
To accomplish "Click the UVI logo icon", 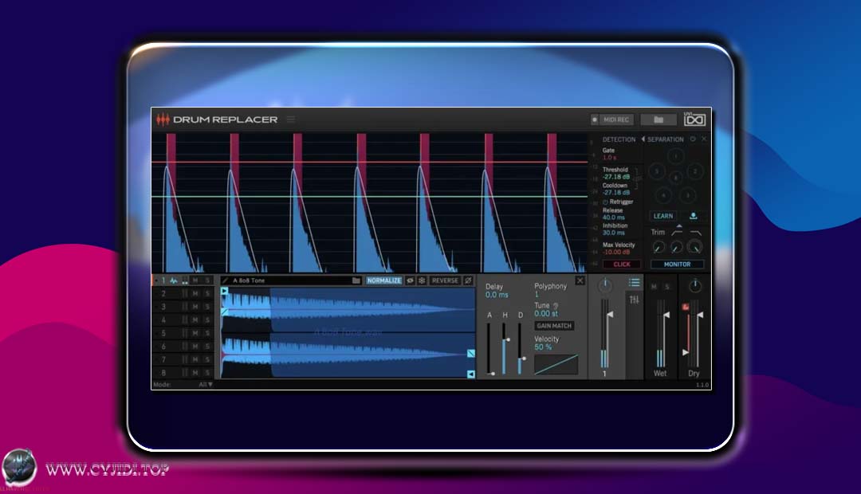I will pos(694,120).
